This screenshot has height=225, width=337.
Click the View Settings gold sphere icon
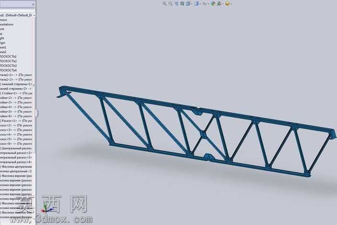227,3
